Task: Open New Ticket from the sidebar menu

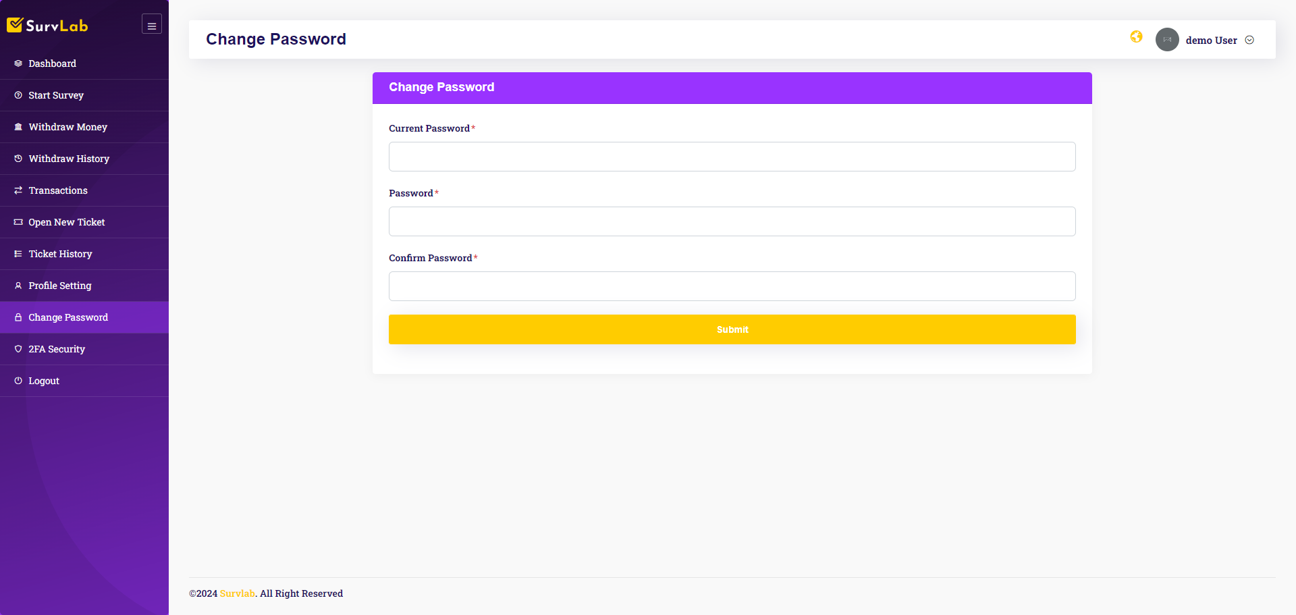Action: point(66,221)
